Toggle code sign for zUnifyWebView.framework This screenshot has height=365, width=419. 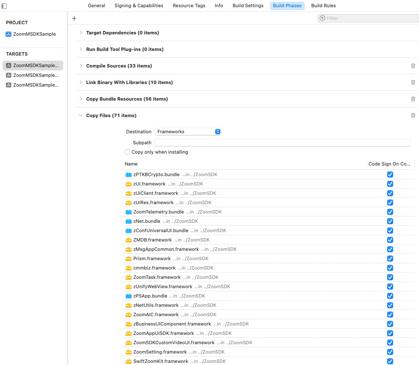coord(390,286)
